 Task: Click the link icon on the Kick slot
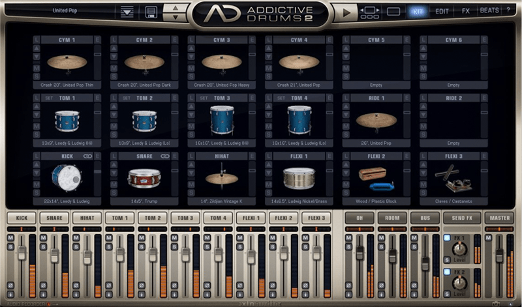[x=87, y=156]
